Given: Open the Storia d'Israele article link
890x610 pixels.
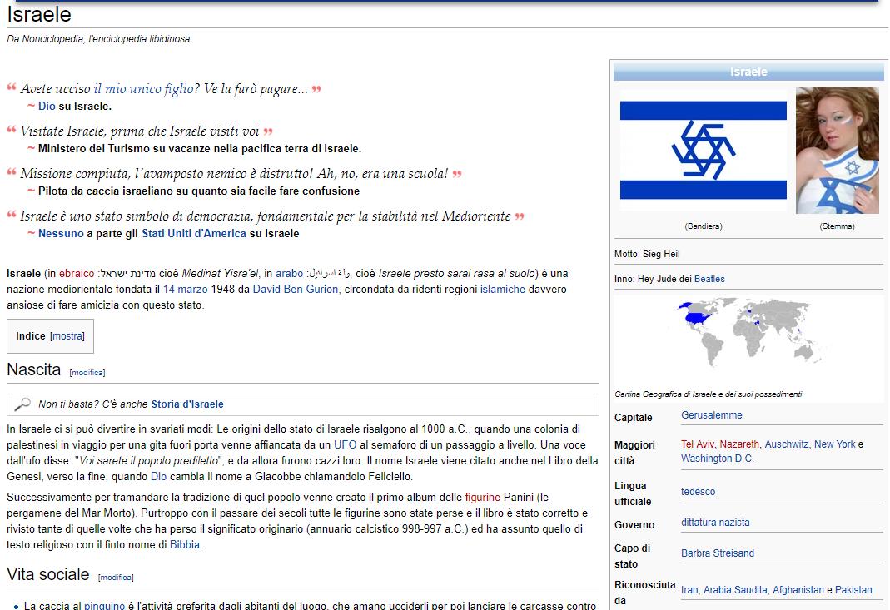Looking at the screenshot, I should (187, 404).
